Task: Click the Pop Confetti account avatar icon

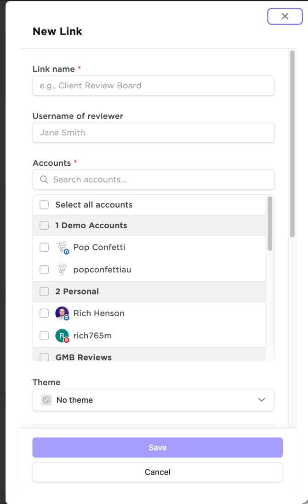Action: coord(62,248)
